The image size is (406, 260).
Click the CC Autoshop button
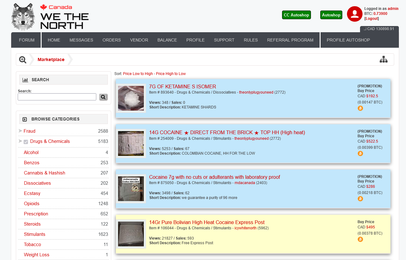296,15
